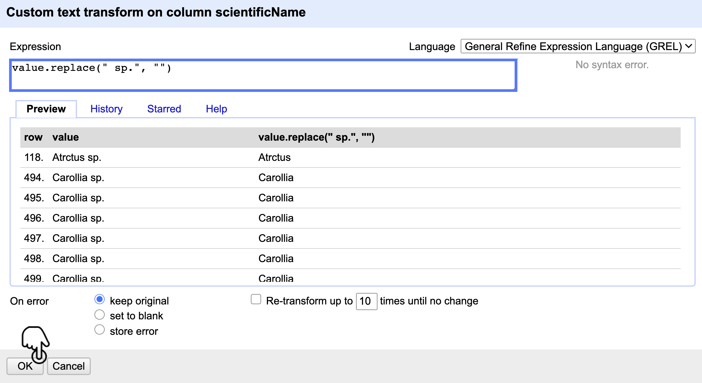The image size is (702, 383).
Task: Click the 'value' column header in preview
Action: coord(66,137)
